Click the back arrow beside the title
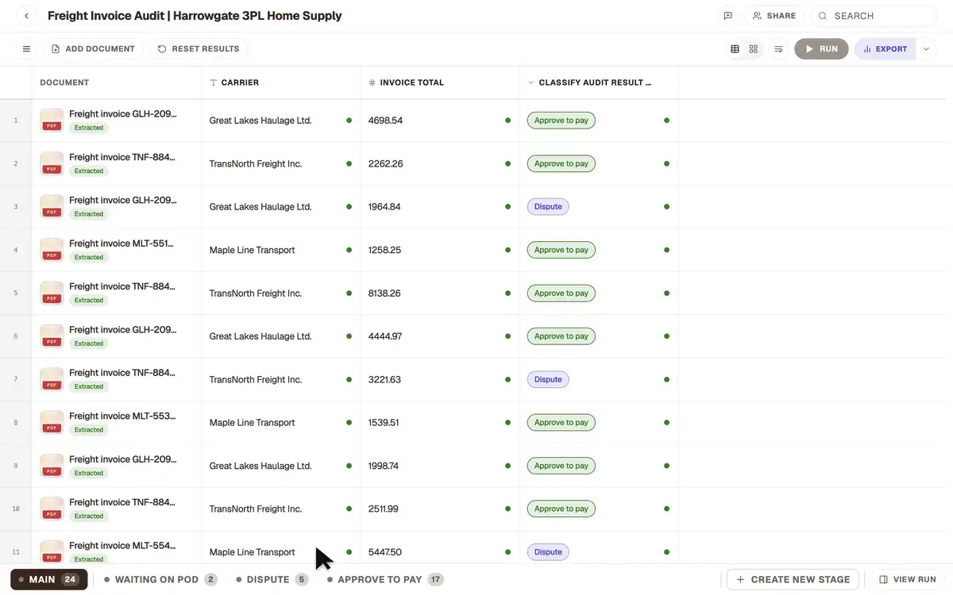Image resolution: width=953 pixels, height=595 pixels. (x=26, y=16)
